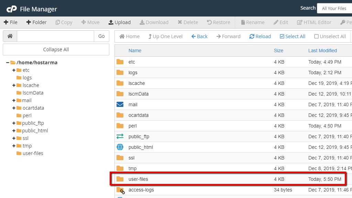The width and height of the screenshot is (352, 198).
Task: Click the Edit toolbar button
Action: [281, 22]
